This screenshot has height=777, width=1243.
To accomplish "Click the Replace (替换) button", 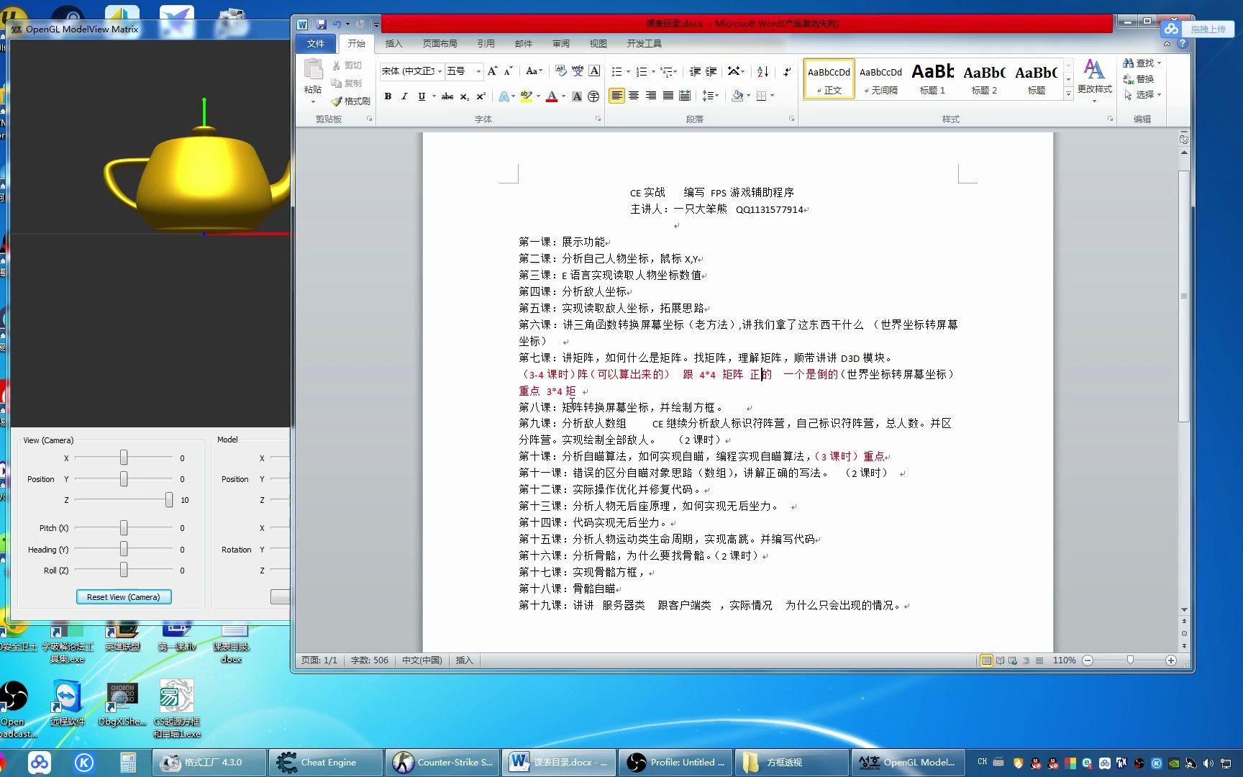I will click(1139, 79).
